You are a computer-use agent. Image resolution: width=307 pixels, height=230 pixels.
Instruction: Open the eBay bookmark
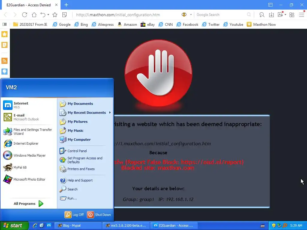point(148,25)
